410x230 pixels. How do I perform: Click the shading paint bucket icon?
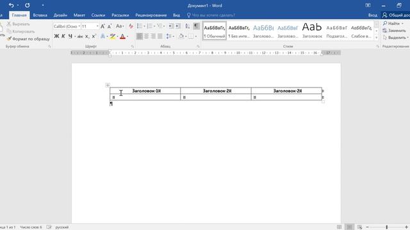[x=181, y=36]
